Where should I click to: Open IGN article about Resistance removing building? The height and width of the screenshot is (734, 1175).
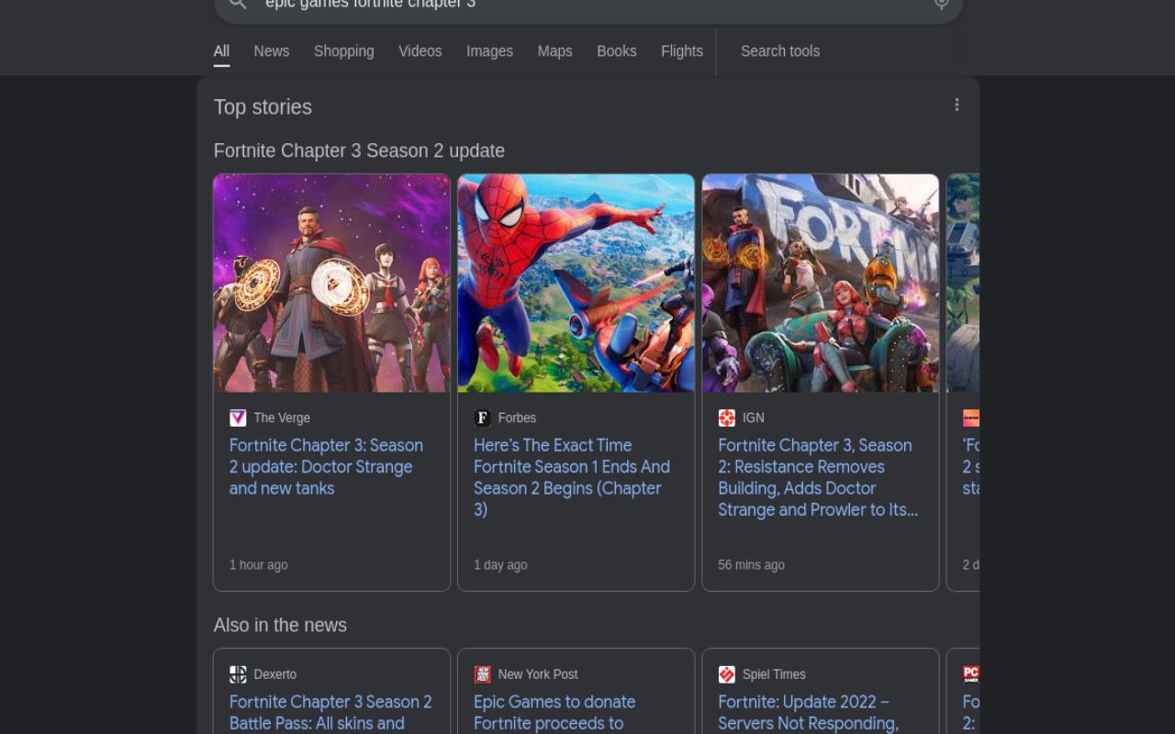click(x=817, y=477)
